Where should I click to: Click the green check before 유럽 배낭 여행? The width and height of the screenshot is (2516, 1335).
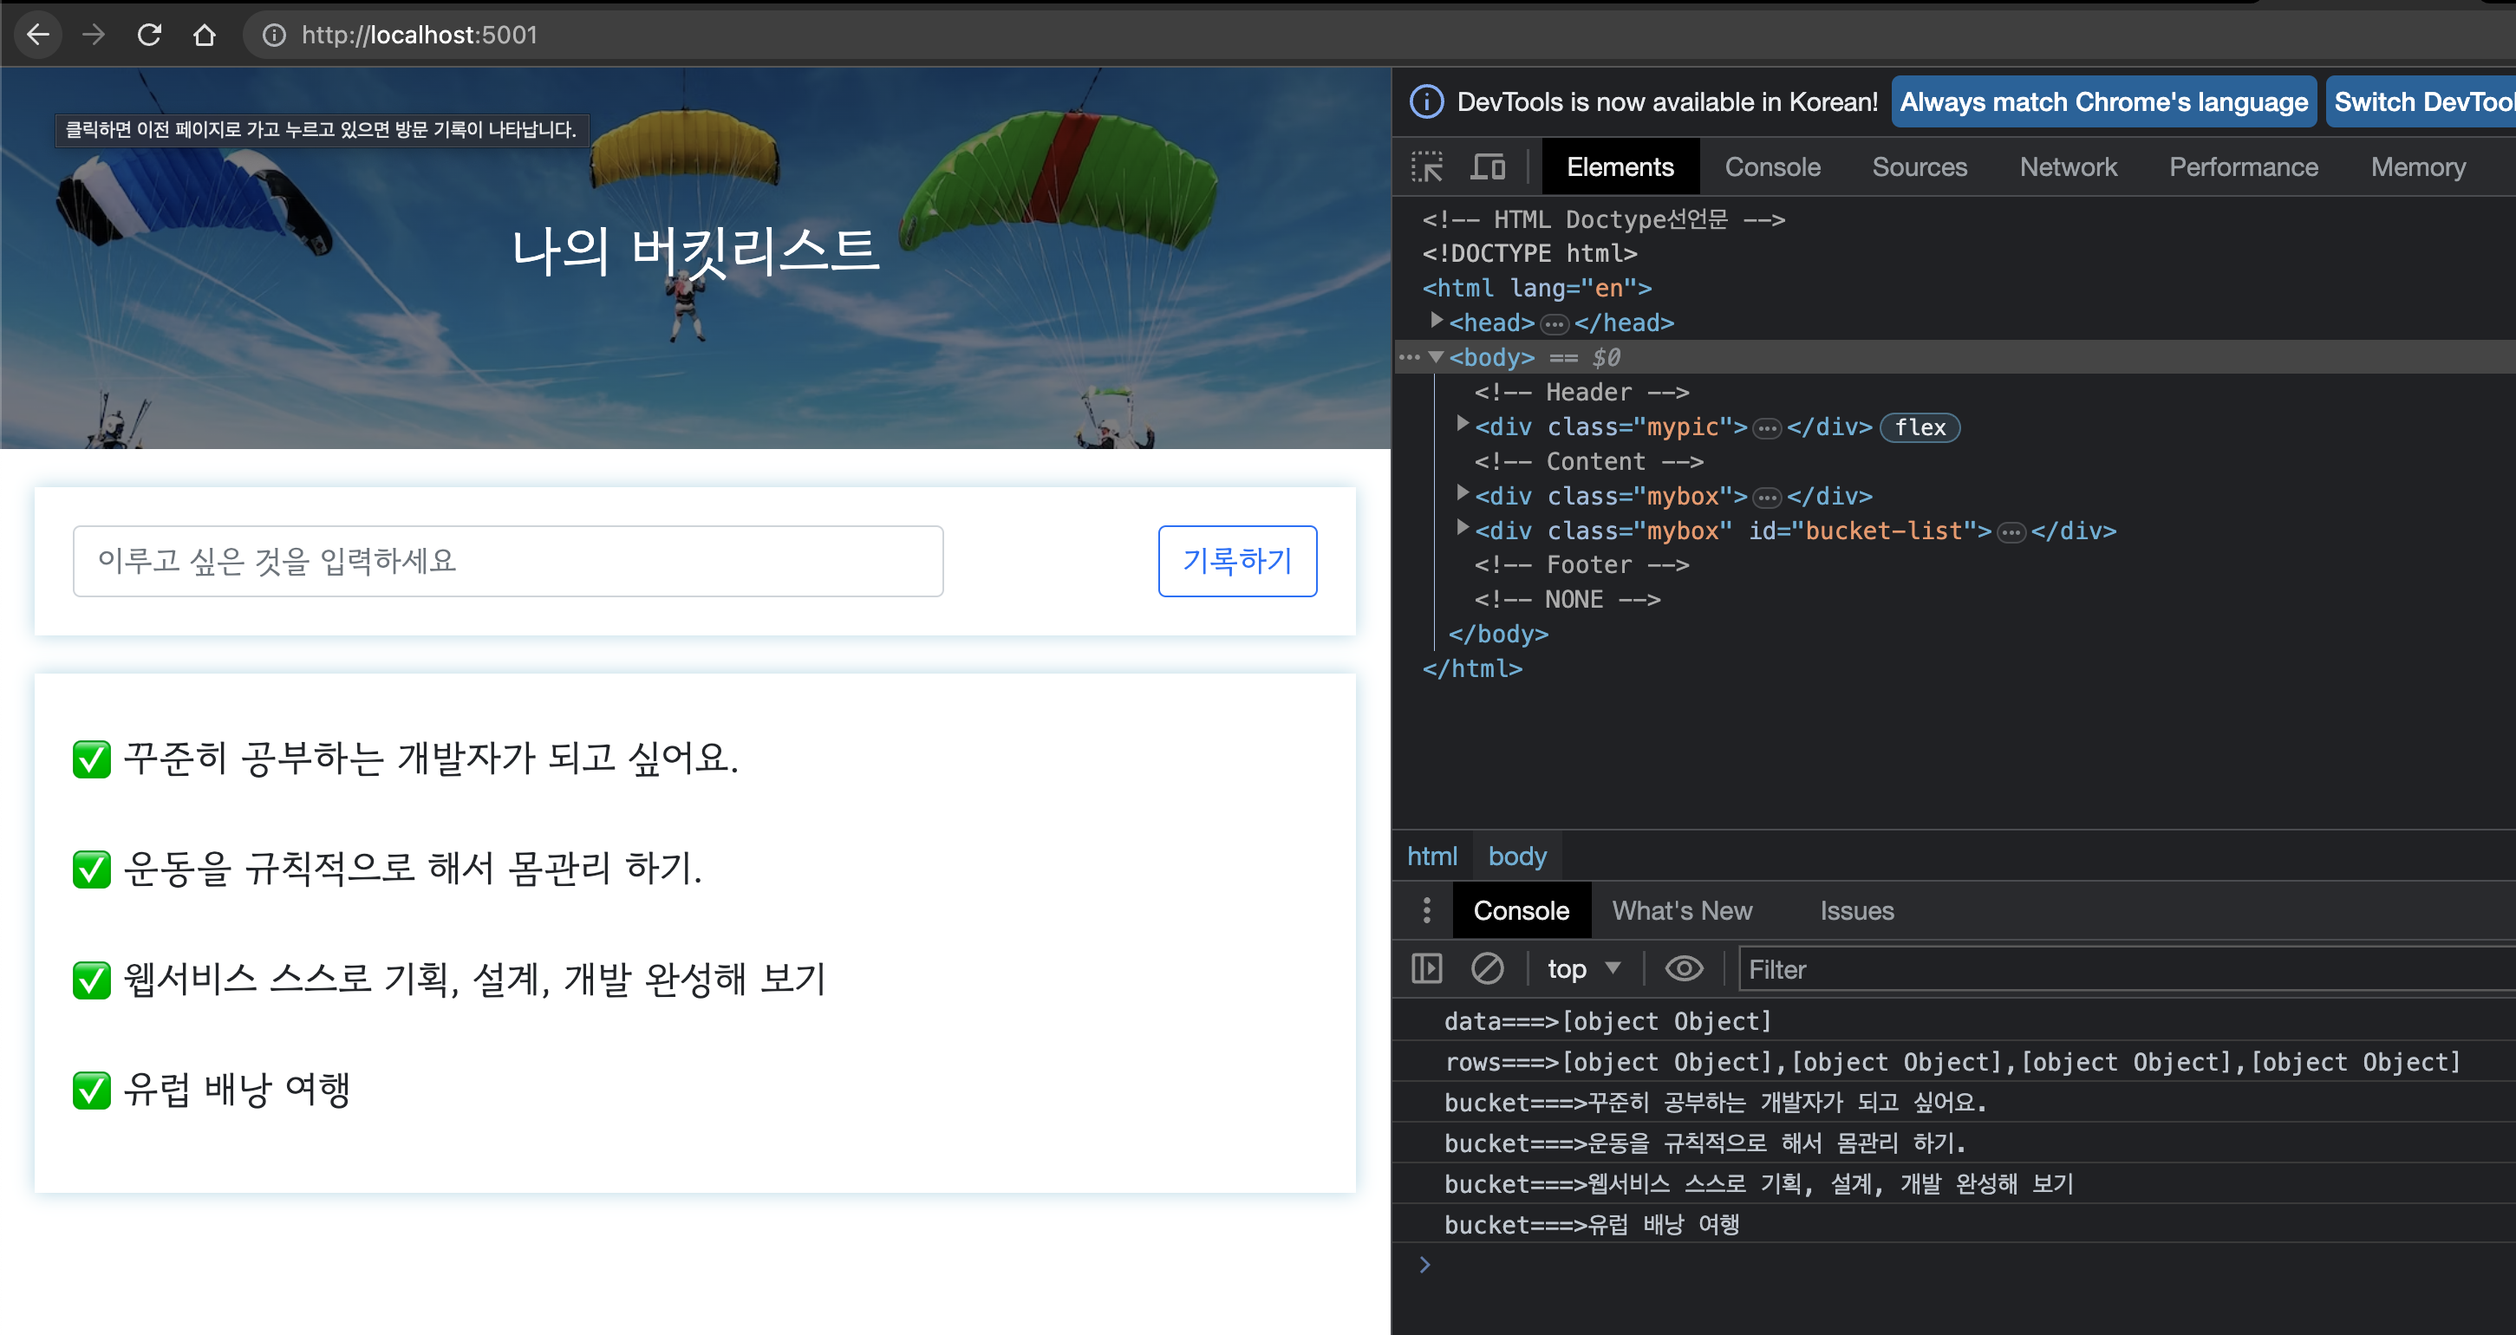[92, 1090]
